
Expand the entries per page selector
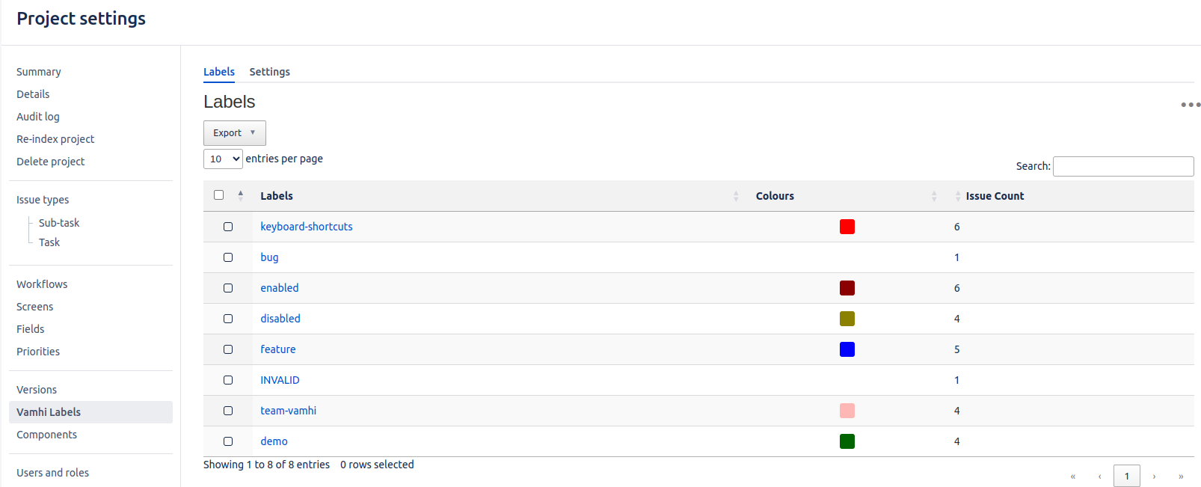[x=223, y=159]
